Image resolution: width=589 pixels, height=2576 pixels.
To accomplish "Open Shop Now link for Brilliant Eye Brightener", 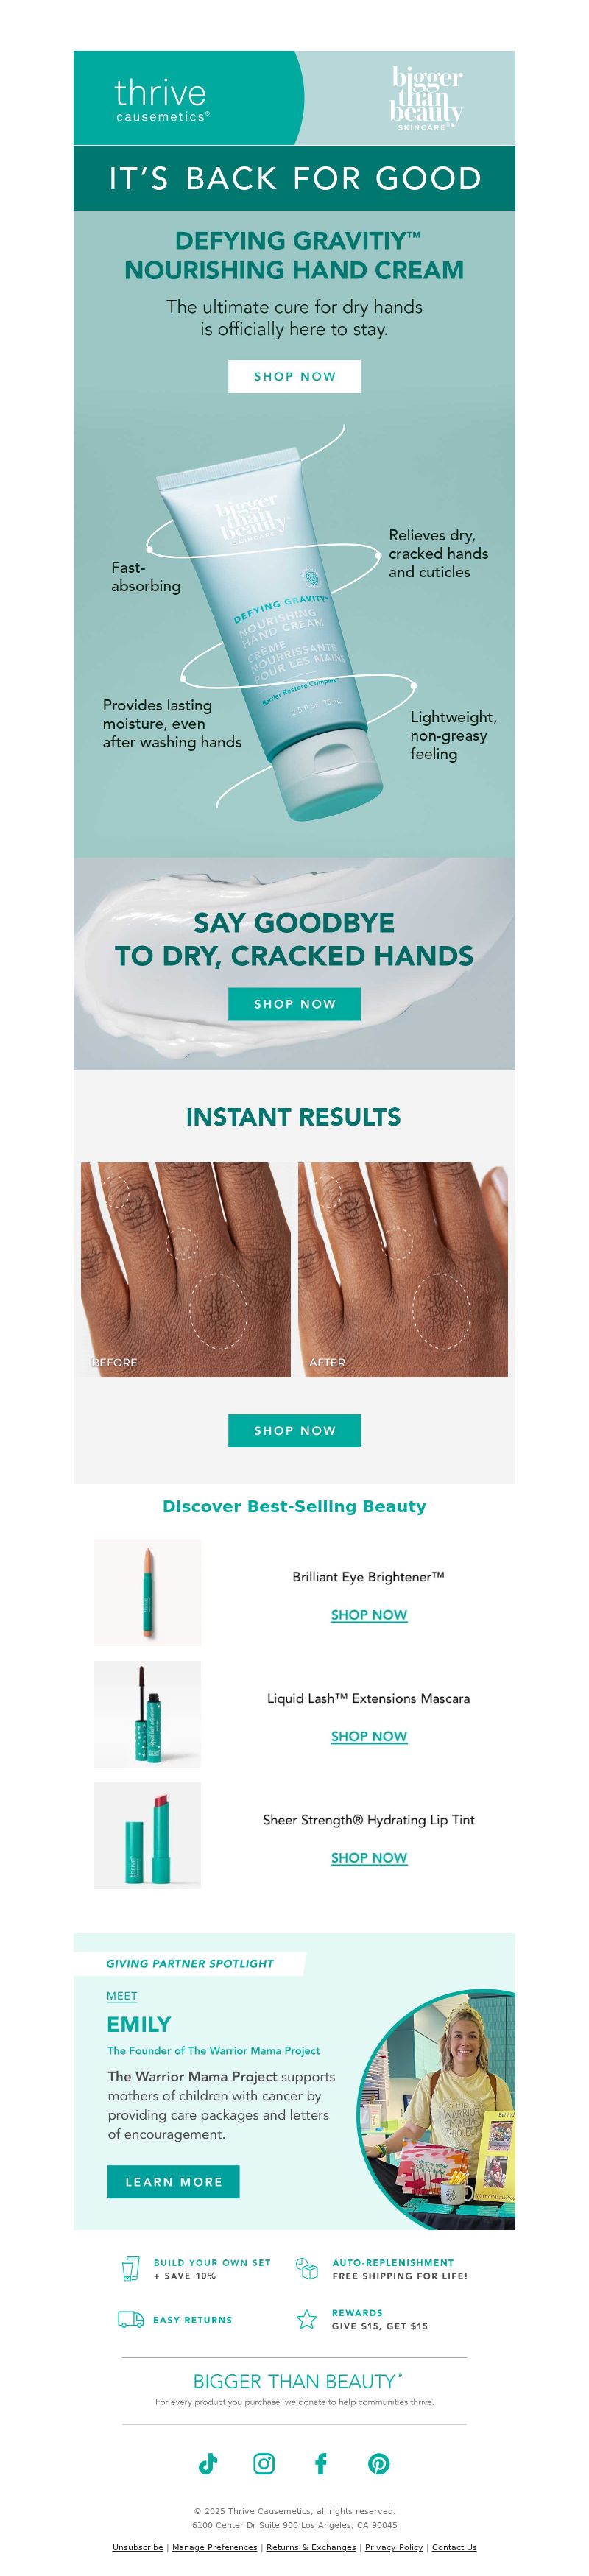I will 369,1615.
